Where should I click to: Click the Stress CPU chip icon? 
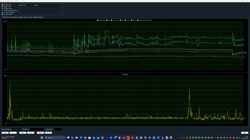2,5
